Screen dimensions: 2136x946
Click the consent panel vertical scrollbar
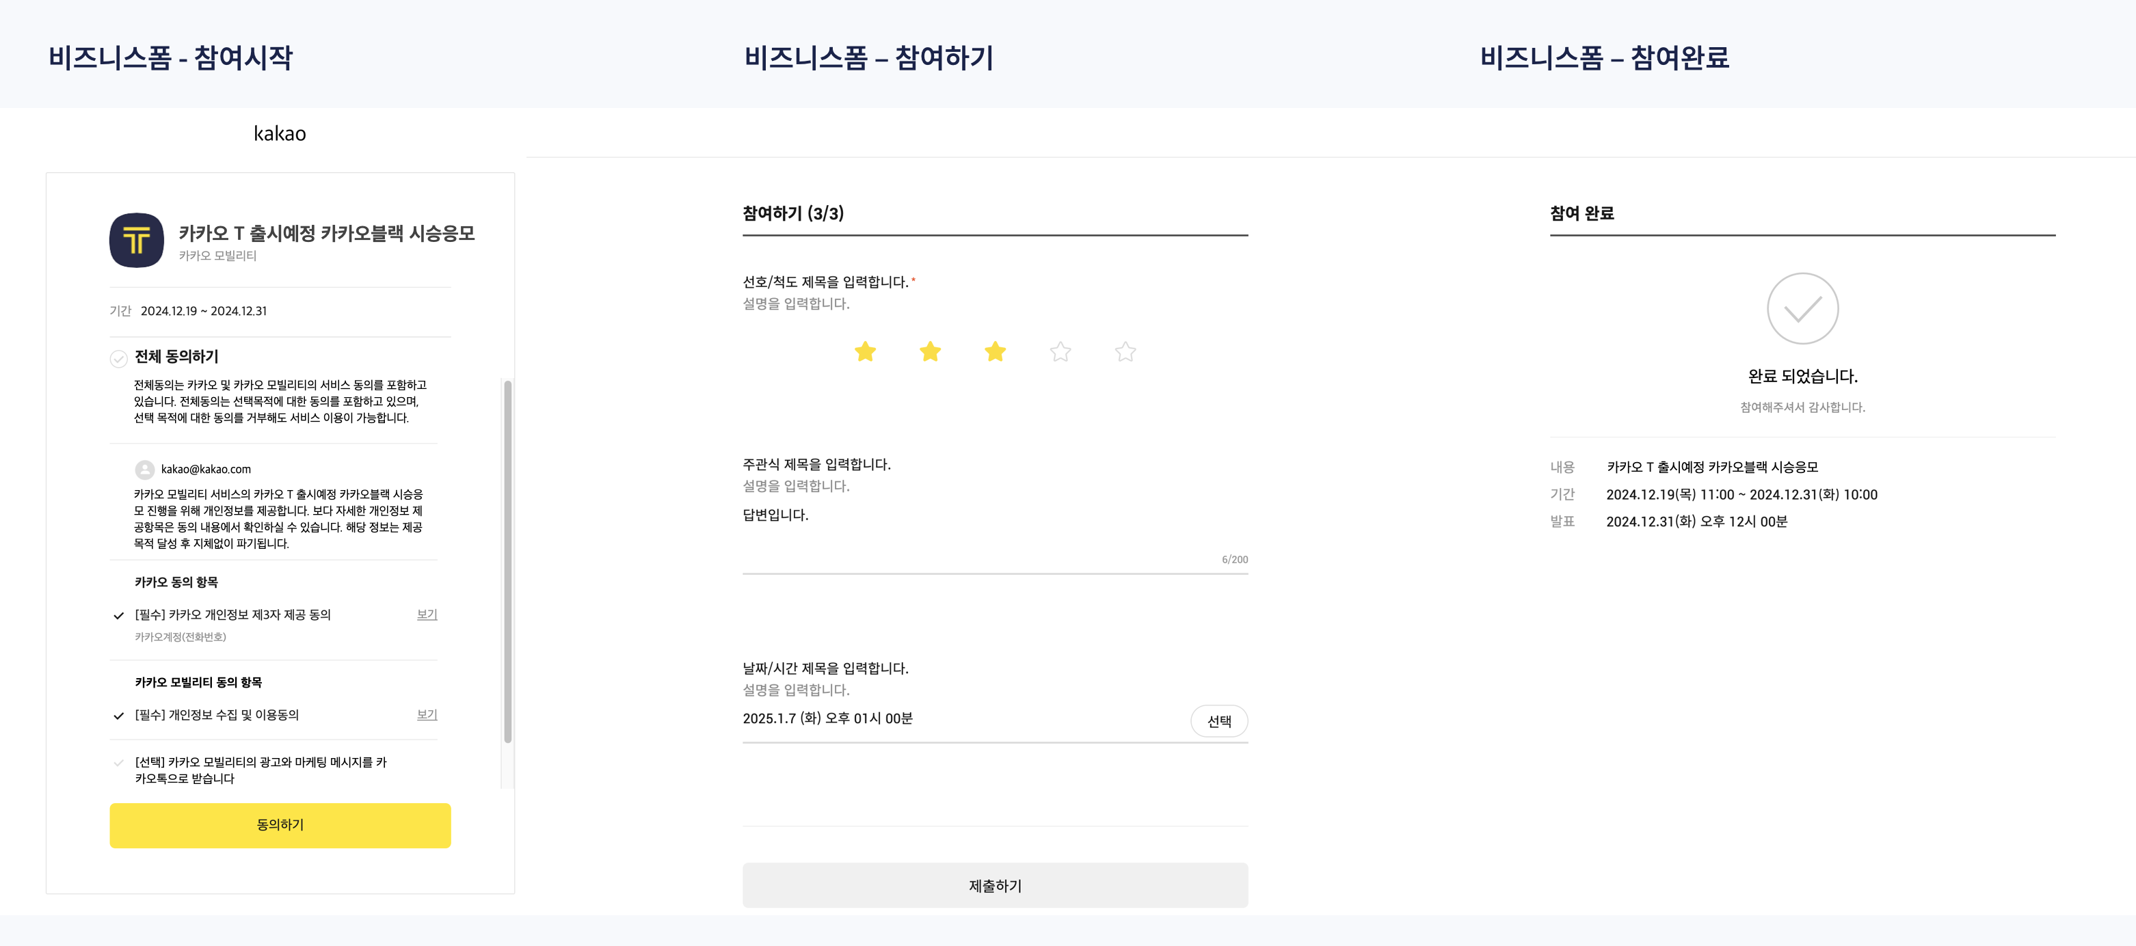tap(507, 560)
